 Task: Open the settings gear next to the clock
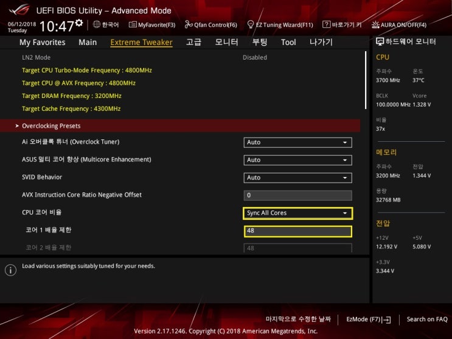coord(79,23)
